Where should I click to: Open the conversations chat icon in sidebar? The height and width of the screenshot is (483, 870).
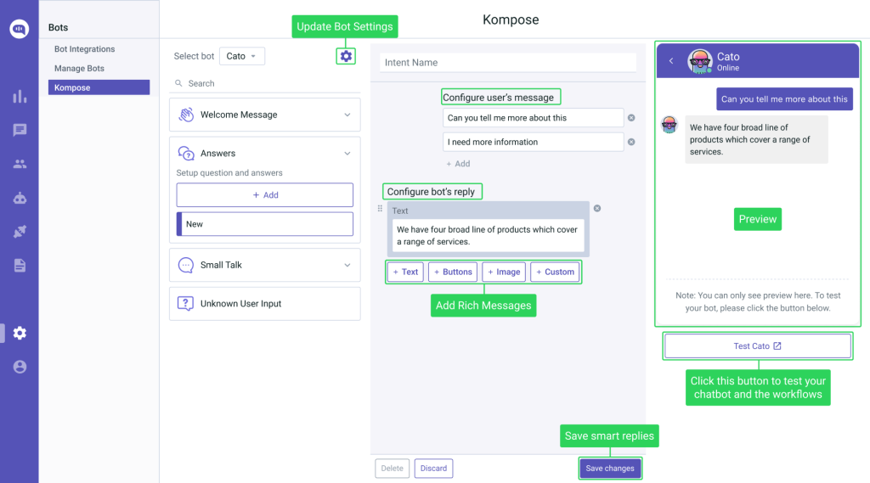[20, 130]
